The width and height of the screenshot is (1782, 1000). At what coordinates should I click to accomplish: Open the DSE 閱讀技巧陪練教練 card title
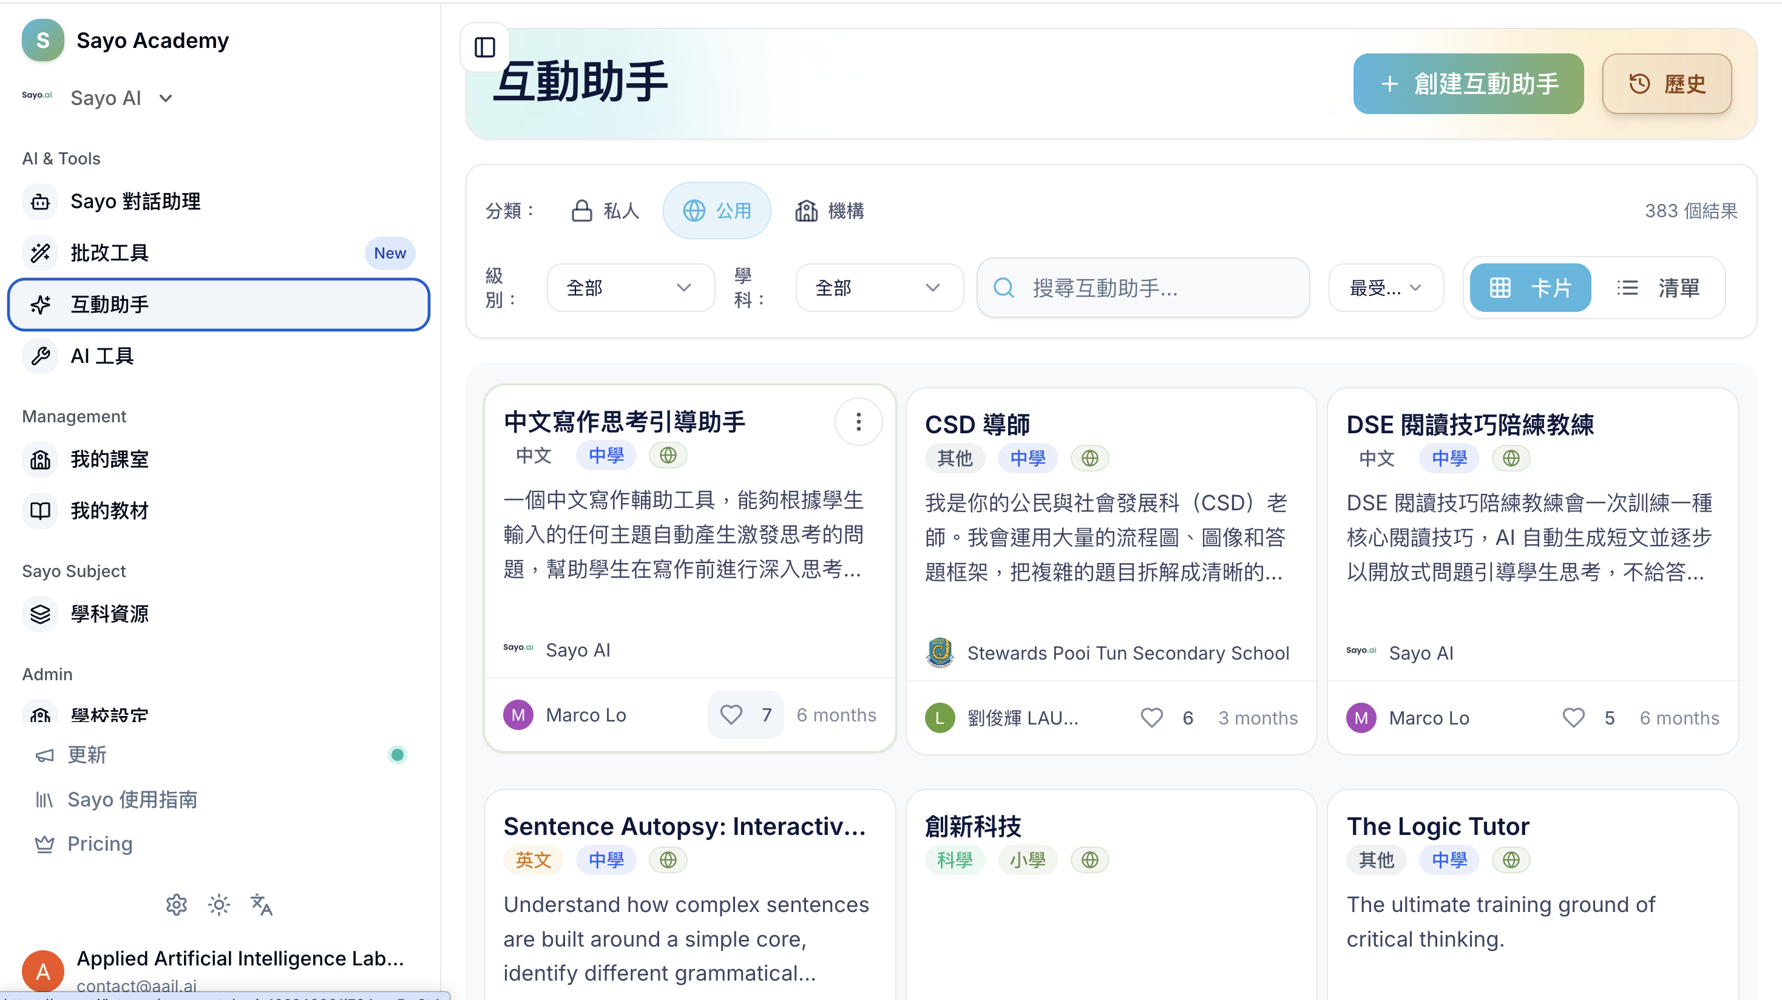pyautogui.click(x=1469, y=424)
